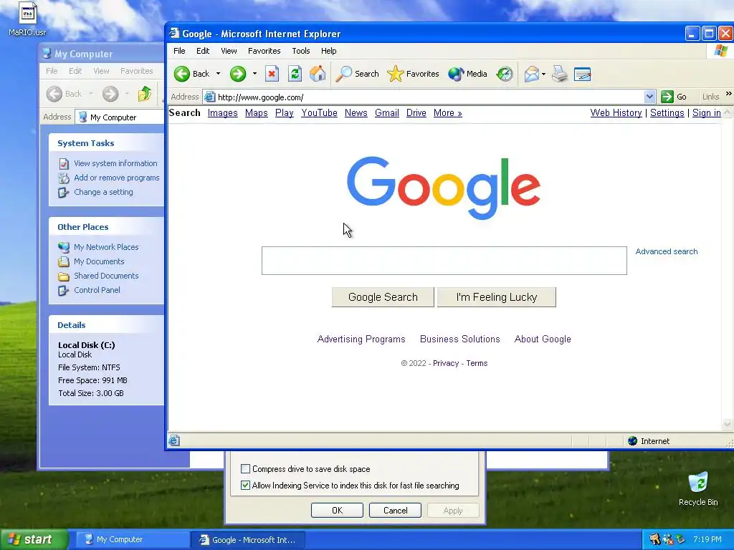Open the IE Back history dropdown arrow
The height and width of the screenshot is (550, 734).
tap(218, 74)
